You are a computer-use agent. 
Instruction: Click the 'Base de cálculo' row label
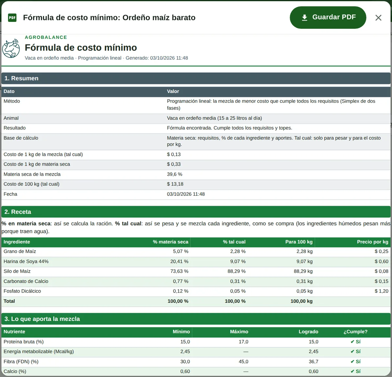tap(21, 138)
